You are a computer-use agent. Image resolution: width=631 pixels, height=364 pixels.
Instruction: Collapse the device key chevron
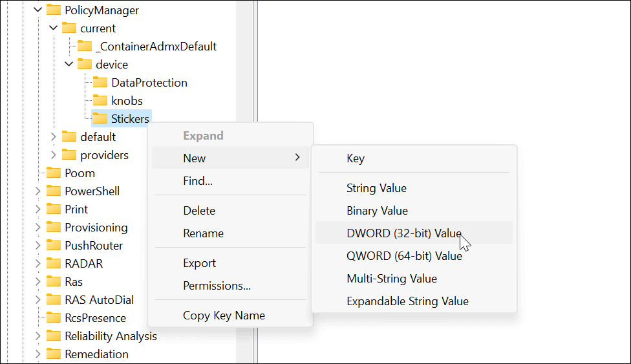point(69,64)
